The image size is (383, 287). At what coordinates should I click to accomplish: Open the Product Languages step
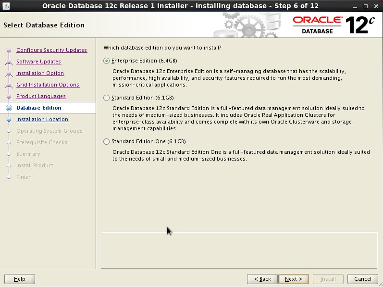click(x=41, y=96)
